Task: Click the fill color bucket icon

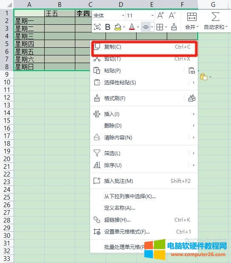Action: [118, 27]
